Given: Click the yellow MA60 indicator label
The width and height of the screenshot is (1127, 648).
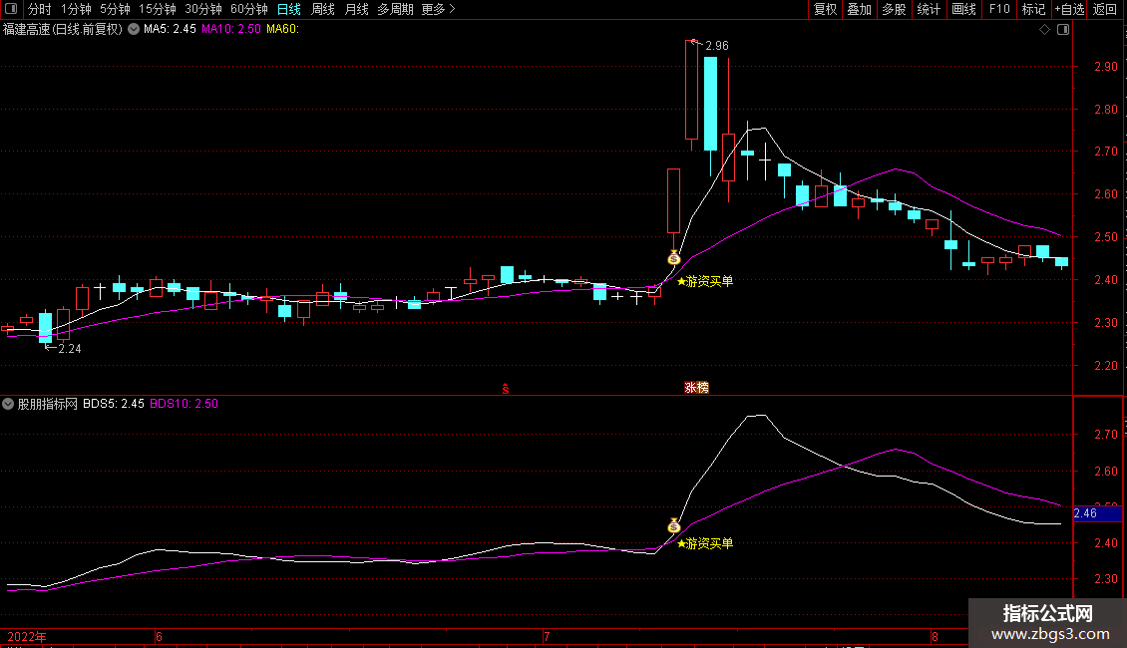Looking at the screenshot, I should [x=282, y=29].
